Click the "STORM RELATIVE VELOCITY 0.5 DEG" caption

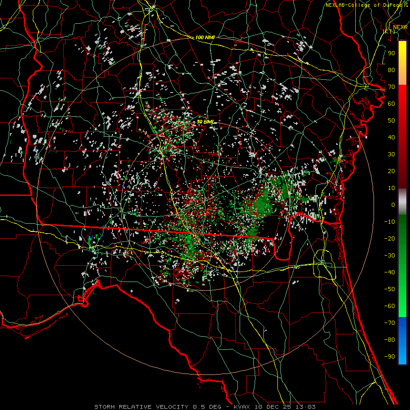158,407
